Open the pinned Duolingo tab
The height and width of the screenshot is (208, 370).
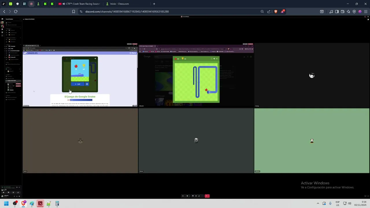(10, 4)
